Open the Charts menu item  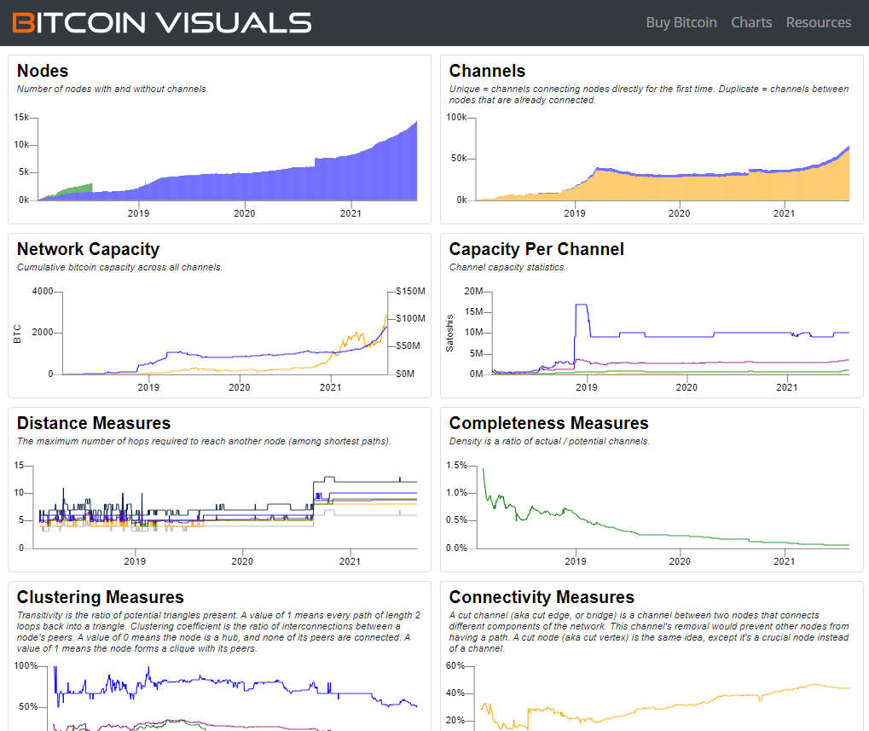point(751,23)
